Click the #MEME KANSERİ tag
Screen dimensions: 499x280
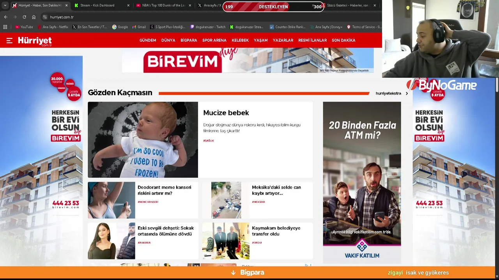click(148, 202)
